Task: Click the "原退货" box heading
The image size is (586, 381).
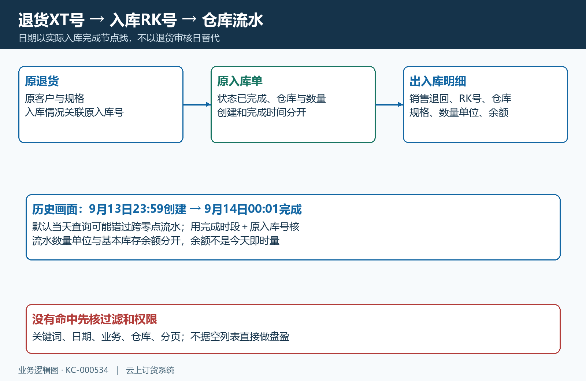Action: [x=42, y=81]
